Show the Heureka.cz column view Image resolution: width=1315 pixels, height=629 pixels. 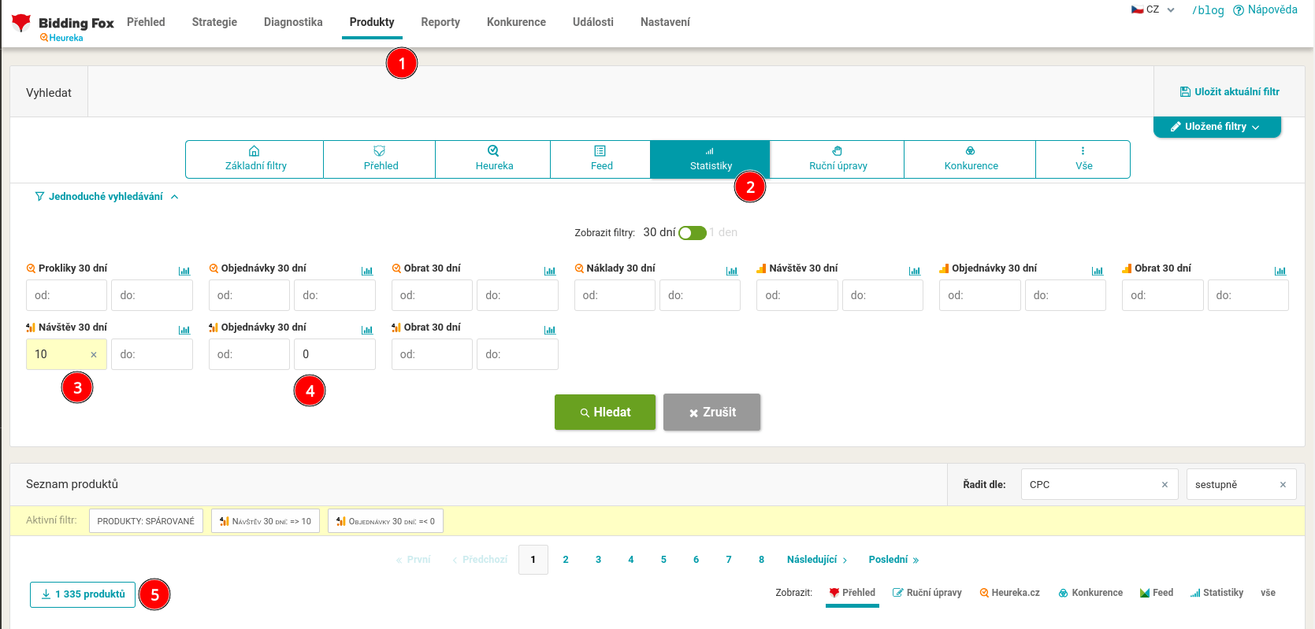[x=1010, y=593]
